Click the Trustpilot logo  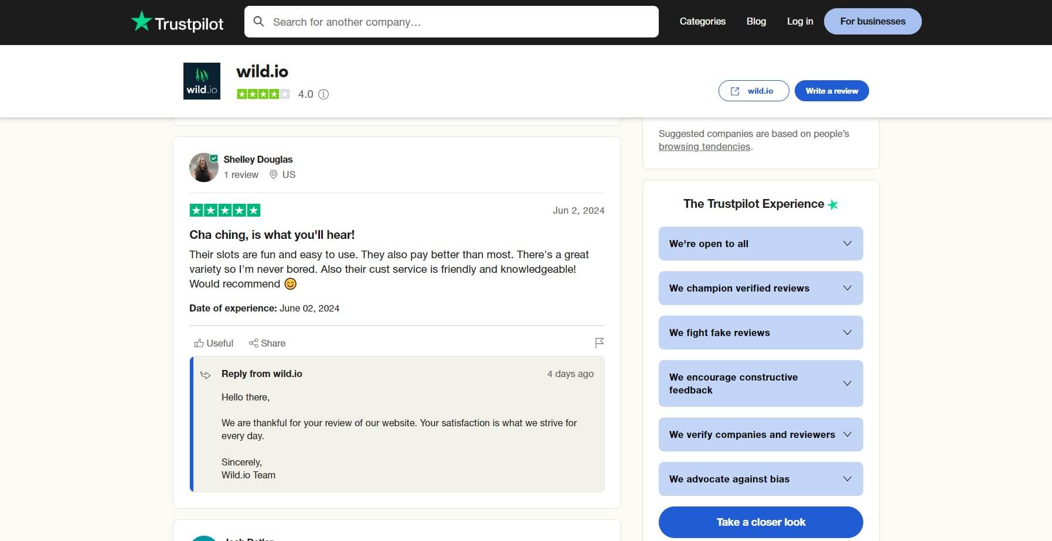[177, 22]
